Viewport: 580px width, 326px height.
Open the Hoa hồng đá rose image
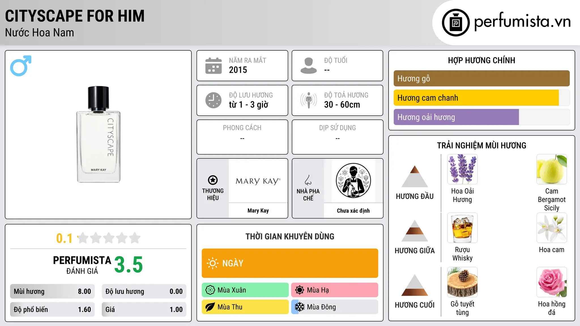(x=552, y=282)
